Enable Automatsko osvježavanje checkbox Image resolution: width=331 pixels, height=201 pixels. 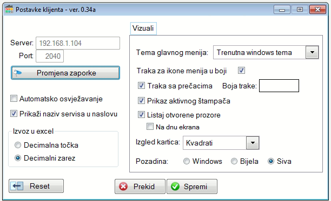click(14, 99)
